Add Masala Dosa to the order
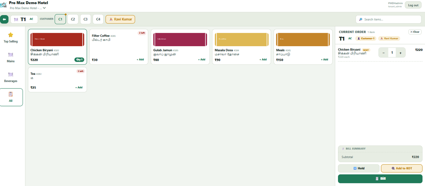This screenshot has width=425, height=186. [263, 59]
